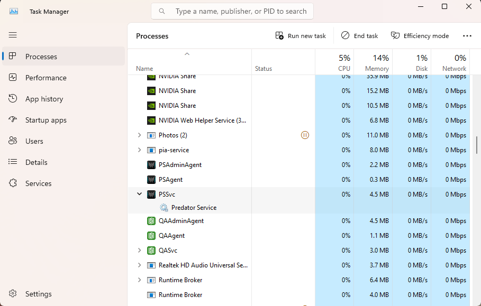
Task: Click the suspended status icon next to Photos
Action: pos(305,135)
